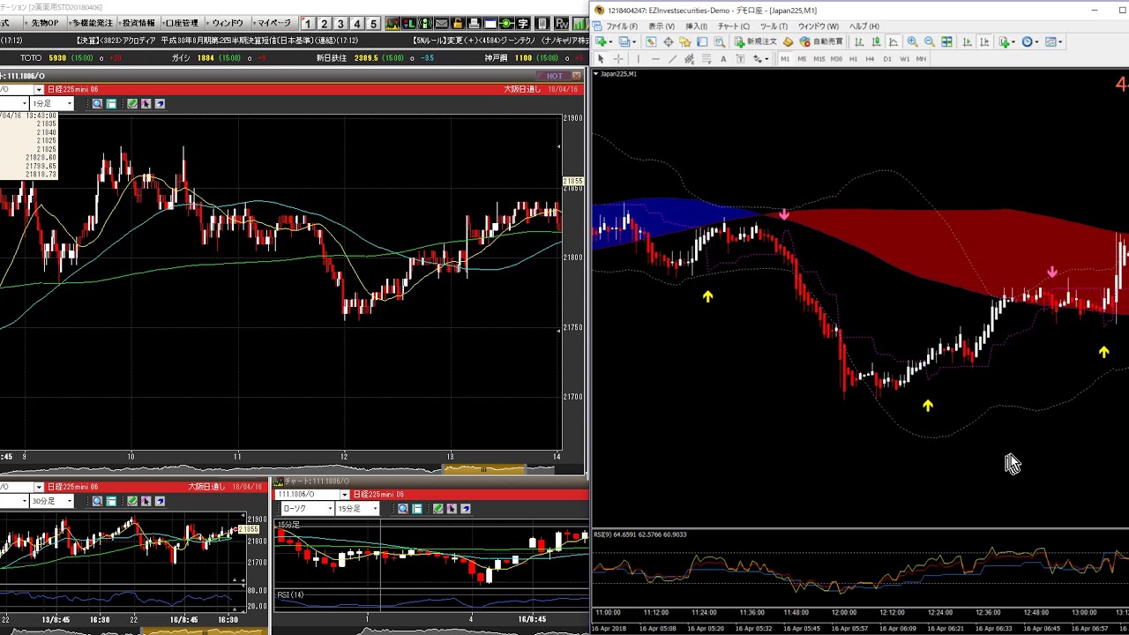This screenshot has height=635, width=1129.
Task: Toggle chart auto scroll button
Action: (968, 41)
